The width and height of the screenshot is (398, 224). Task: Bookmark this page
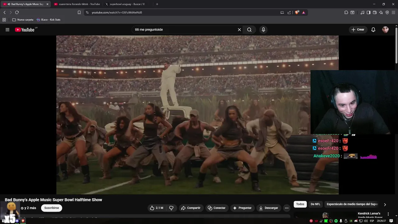[x=79, y=12]
